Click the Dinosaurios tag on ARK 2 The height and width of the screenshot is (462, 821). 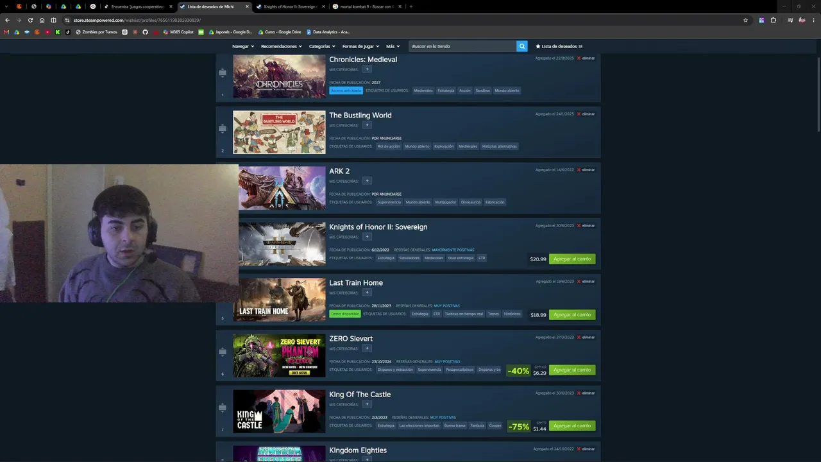coord(471,202)
